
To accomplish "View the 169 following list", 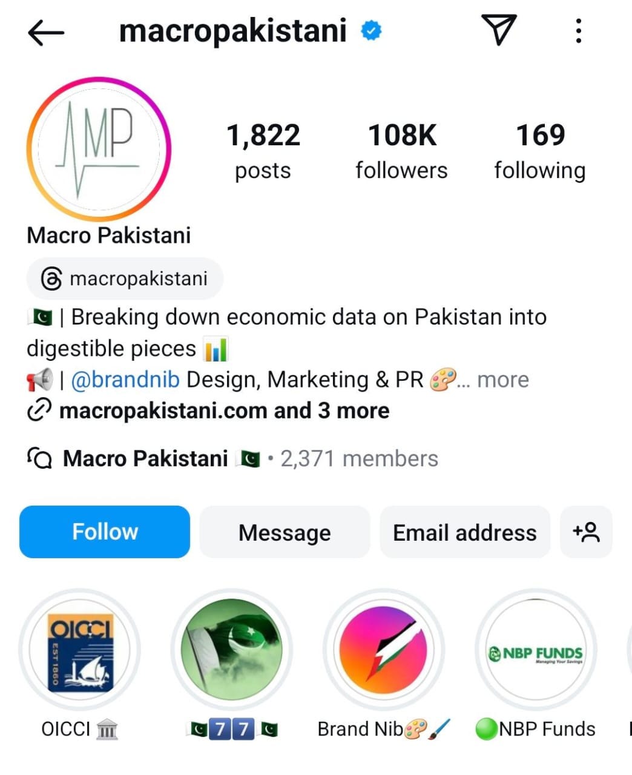I will 540,152.
